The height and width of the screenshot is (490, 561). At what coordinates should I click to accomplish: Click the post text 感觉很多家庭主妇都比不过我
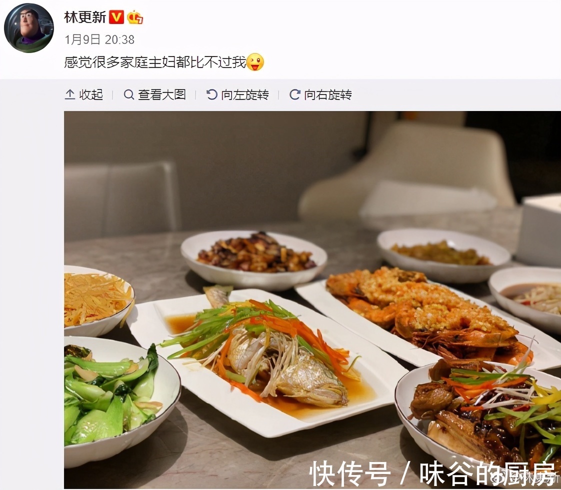[x=155, y=62]
